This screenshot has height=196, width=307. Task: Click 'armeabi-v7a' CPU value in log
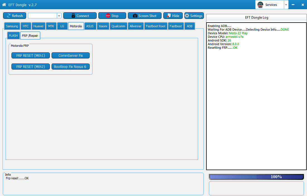point(235,37)
